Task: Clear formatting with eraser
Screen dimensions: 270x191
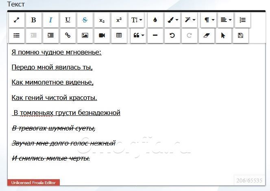Action: pos(206,36)
